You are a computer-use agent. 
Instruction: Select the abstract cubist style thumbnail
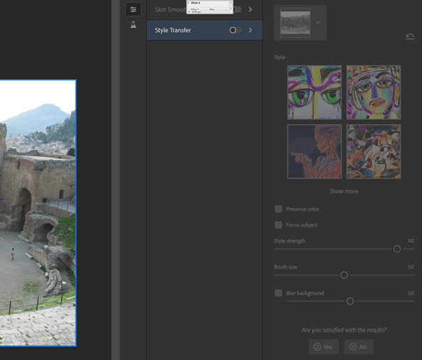[374, 151]
